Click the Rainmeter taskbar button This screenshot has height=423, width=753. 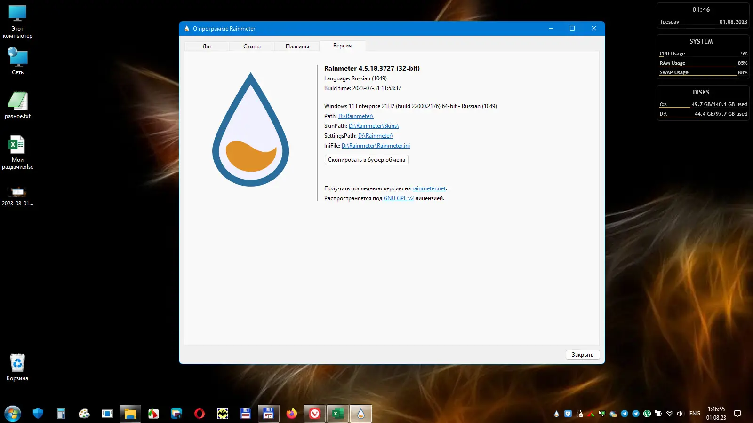(x=361, y=414)
